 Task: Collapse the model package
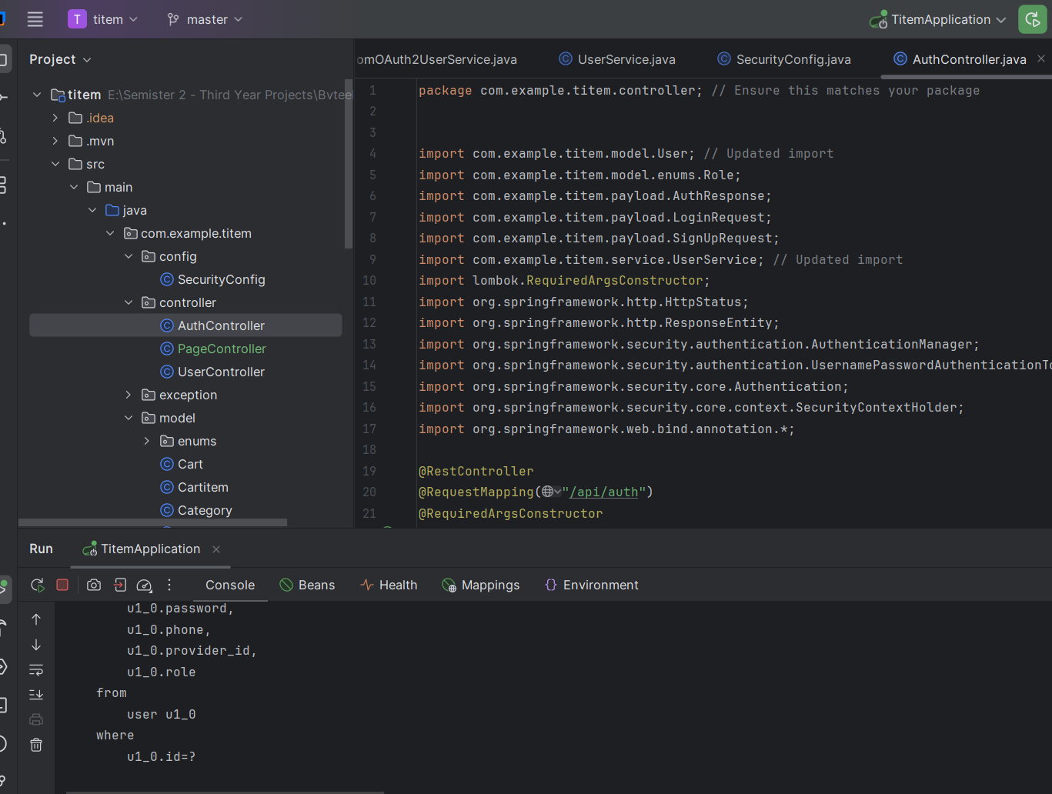[129, 418]
